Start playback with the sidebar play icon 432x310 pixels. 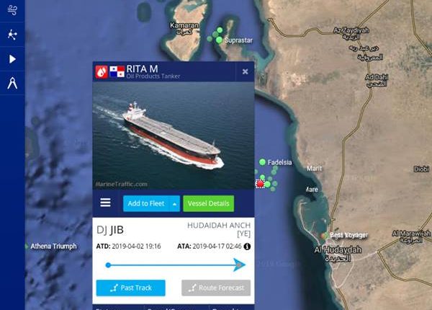tap(12, 59)
